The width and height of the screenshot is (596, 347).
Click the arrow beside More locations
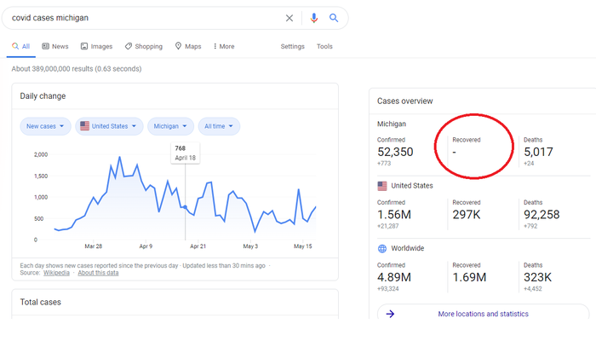pyautogui.click(x=390, y=314)
